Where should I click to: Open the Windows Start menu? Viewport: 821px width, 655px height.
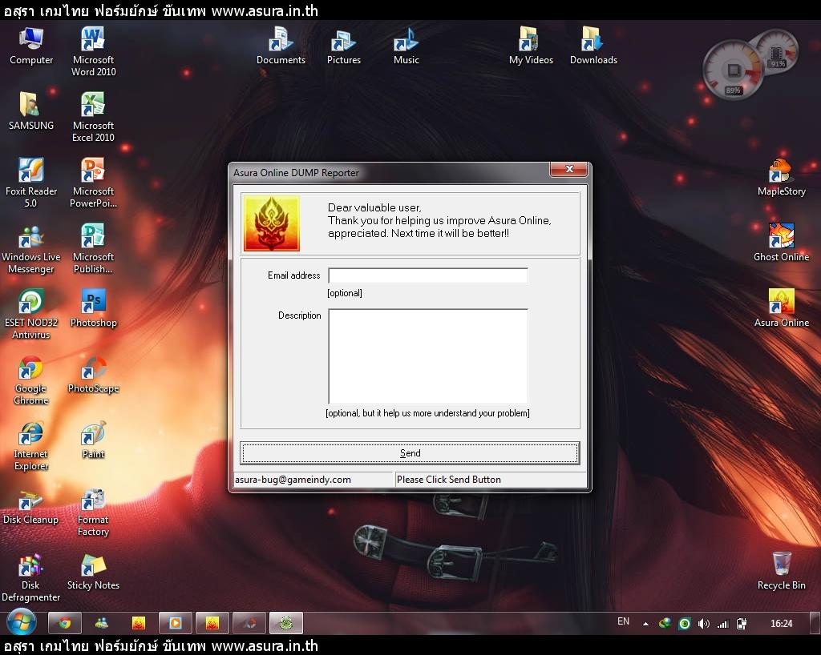[22, 623]
